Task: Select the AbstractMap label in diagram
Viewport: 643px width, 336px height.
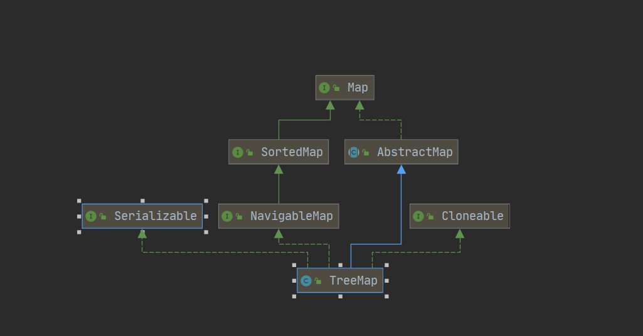Action: (x=415, y=152)
